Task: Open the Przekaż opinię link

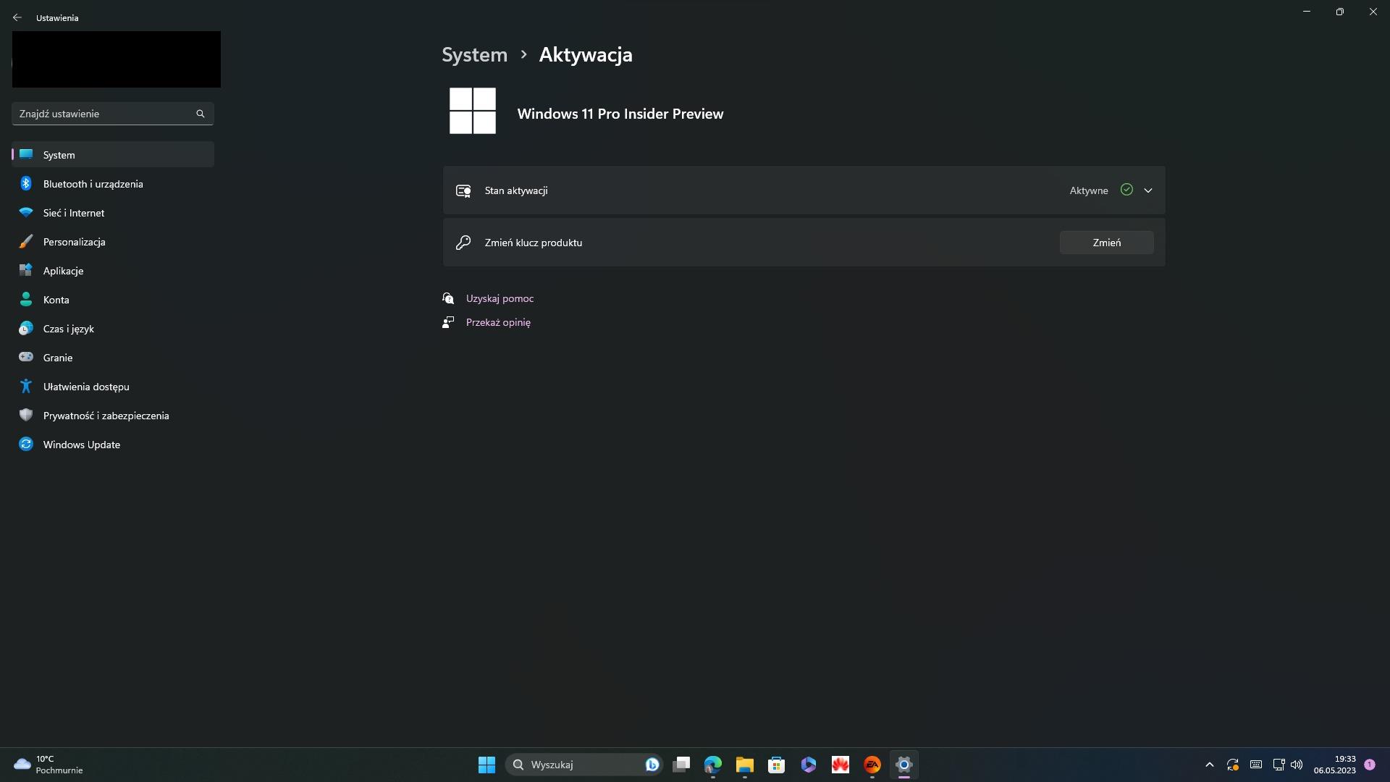Action: (x=498, y=322)
